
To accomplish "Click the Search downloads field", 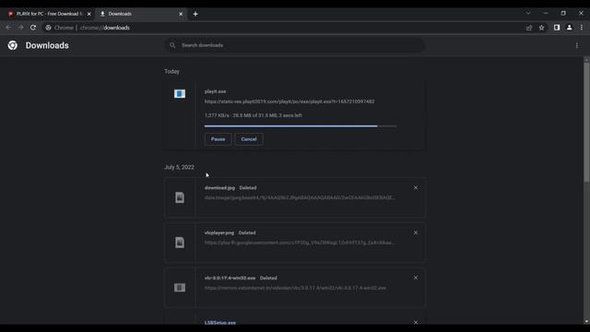I will click(x=295, y=45).
